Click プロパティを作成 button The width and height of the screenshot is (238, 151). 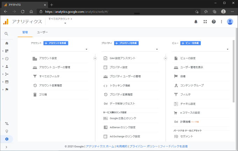click(x=126, y=43)
